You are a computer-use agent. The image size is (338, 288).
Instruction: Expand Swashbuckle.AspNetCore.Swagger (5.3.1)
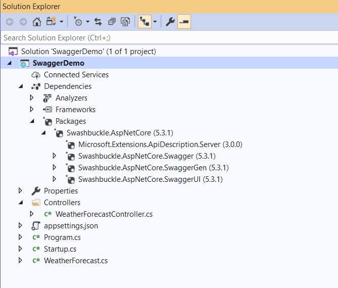[55, 156]
